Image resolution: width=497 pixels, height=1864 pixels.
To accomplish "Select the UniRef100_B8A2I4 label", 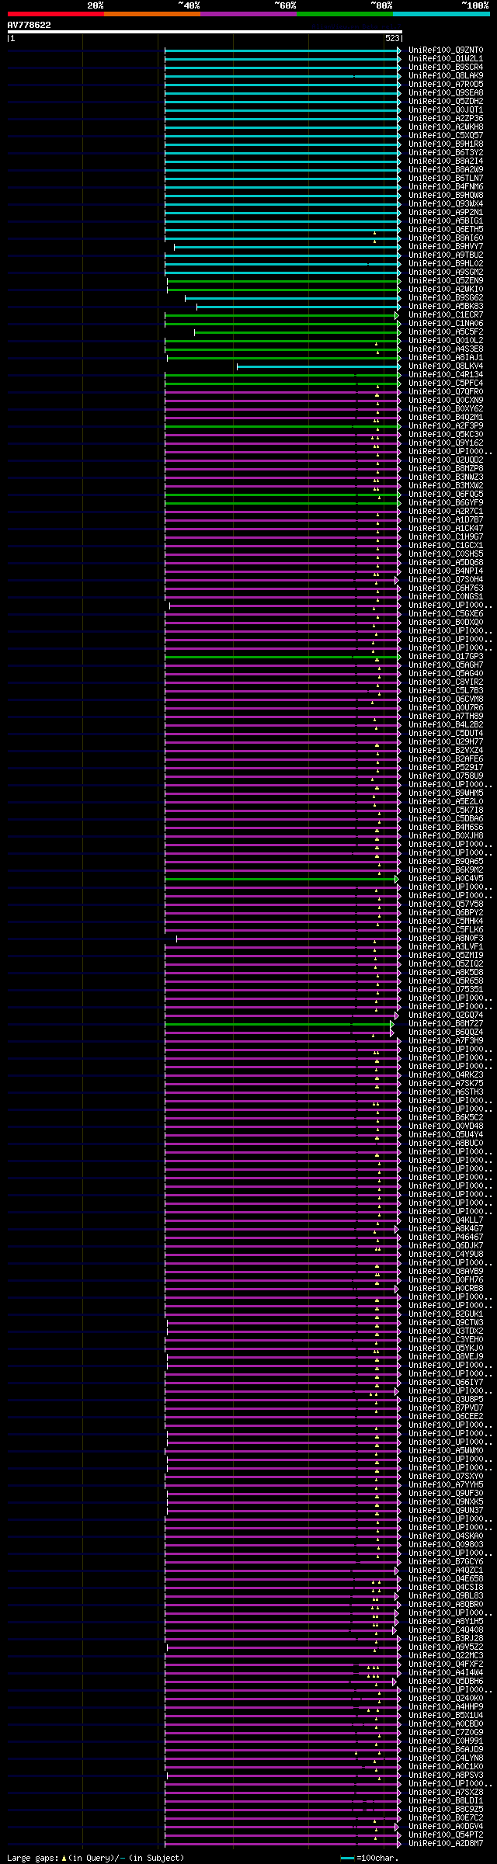I will (446, 161).
